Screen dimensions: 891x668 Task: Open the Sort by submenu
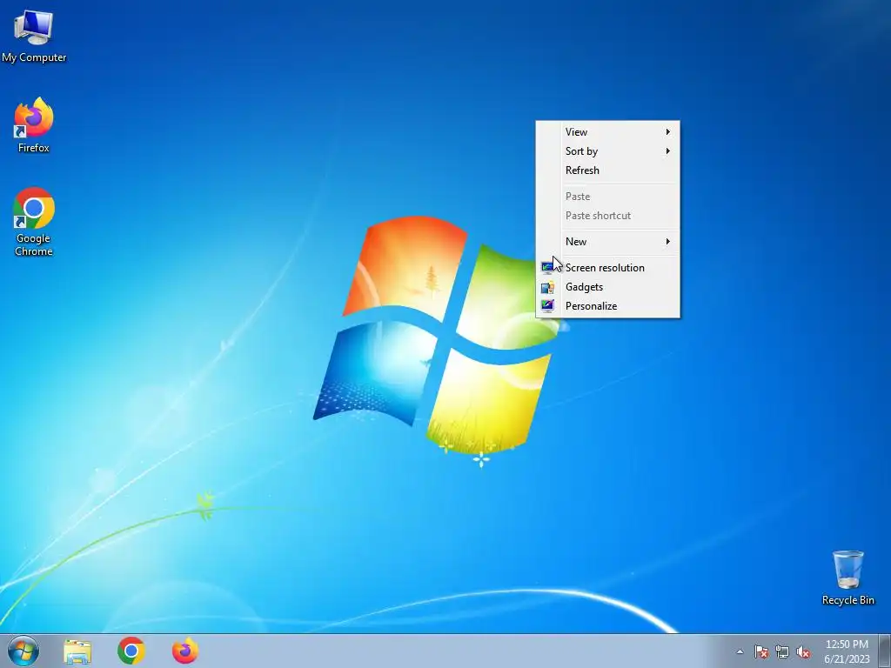[x=607, y=151]
